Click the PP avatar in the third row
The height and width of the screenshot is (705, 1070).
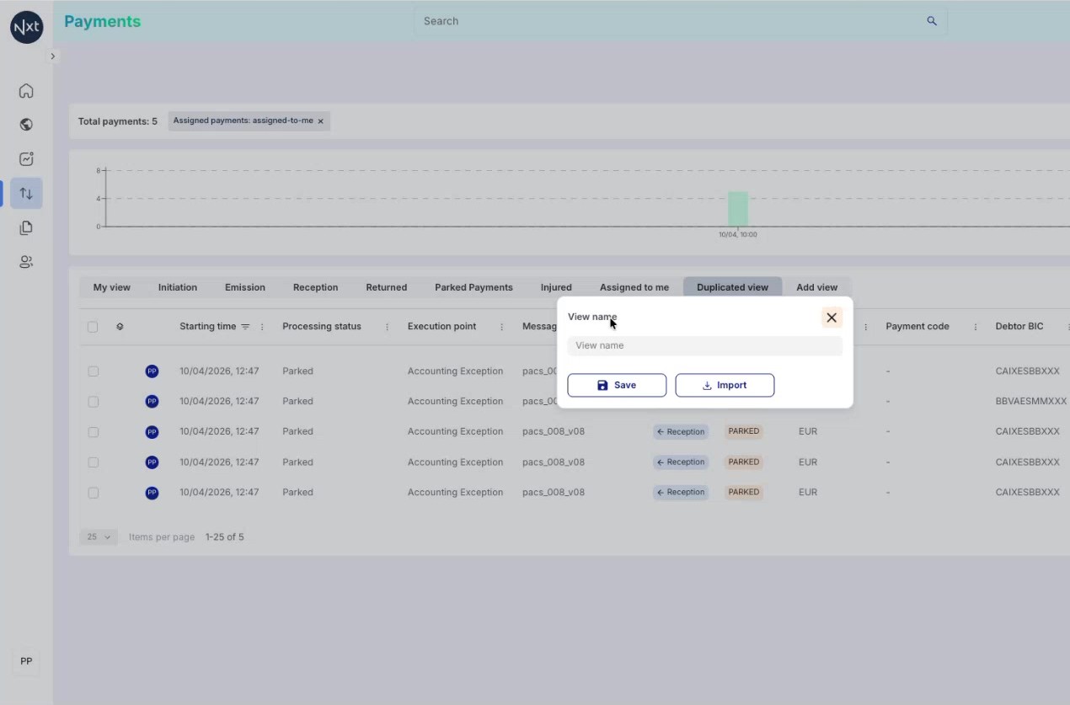[x=152, y=432]
